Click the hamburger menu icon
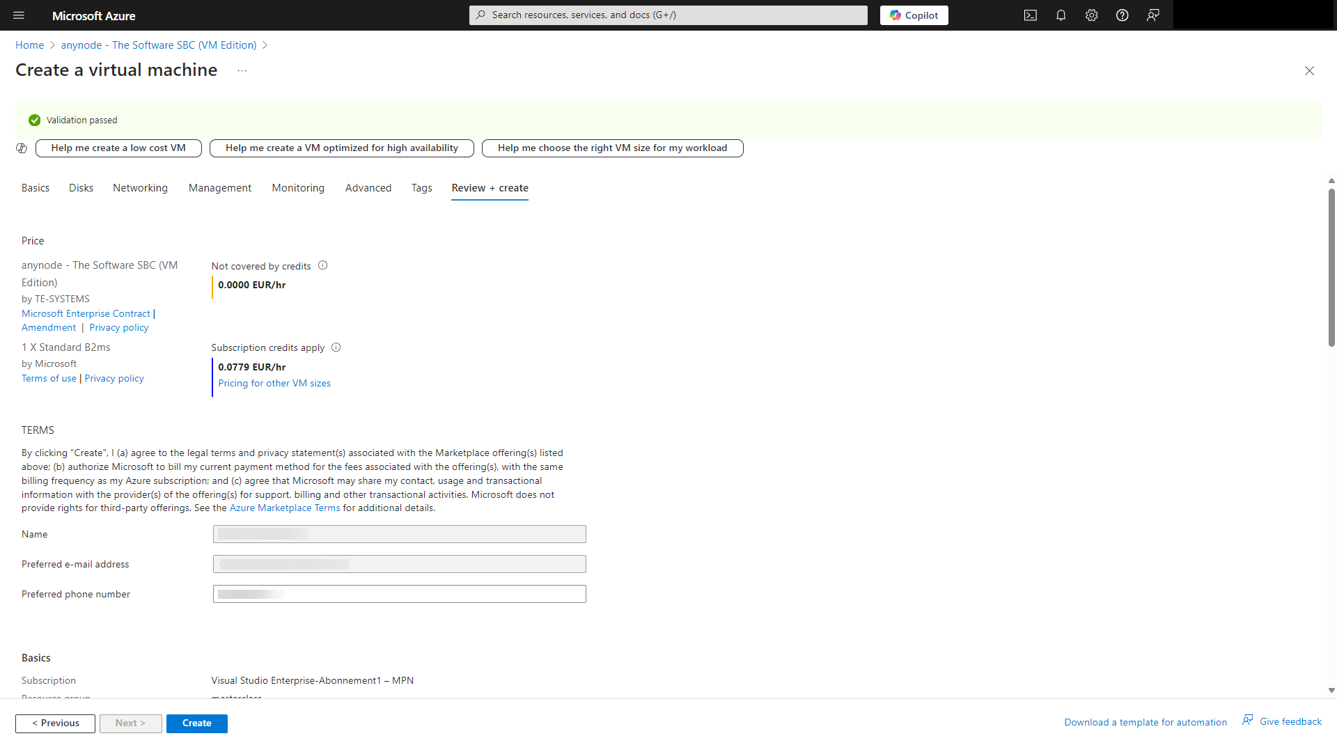This screenshot has height=752, width=1337. [18, 15]
